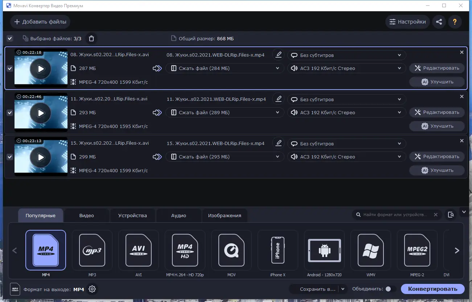This screenshot has width=472, height=302.
Task: Start conversion with Конвертировать button
Action: tap(432, 289)
